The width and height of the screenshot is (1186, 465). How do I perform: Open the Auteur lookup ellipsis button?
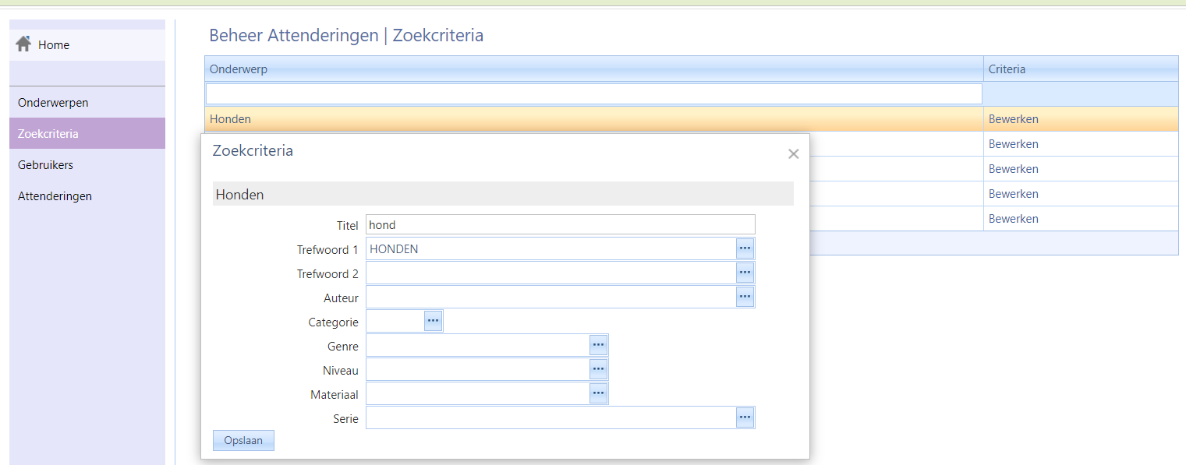point(745,297)
